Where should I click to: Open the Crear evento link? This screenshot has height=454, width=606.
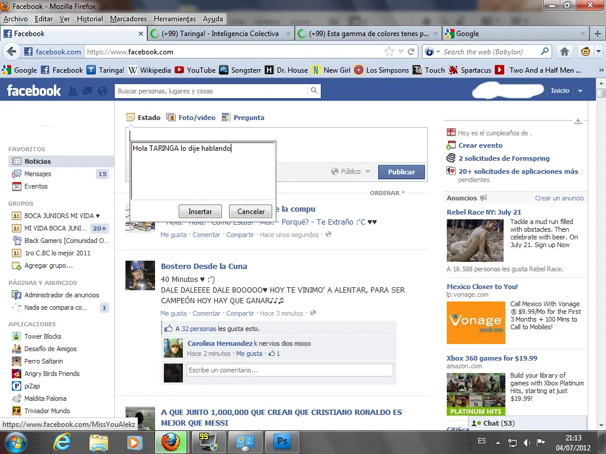481,145
